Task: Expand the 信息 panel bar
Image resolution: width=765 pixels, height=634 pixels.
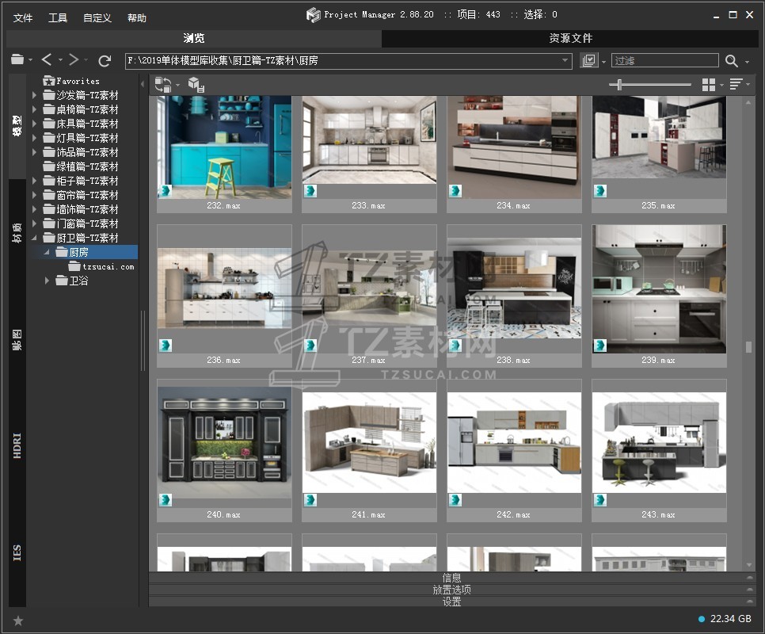Action: pyautogui.click(x=451, y=578)
